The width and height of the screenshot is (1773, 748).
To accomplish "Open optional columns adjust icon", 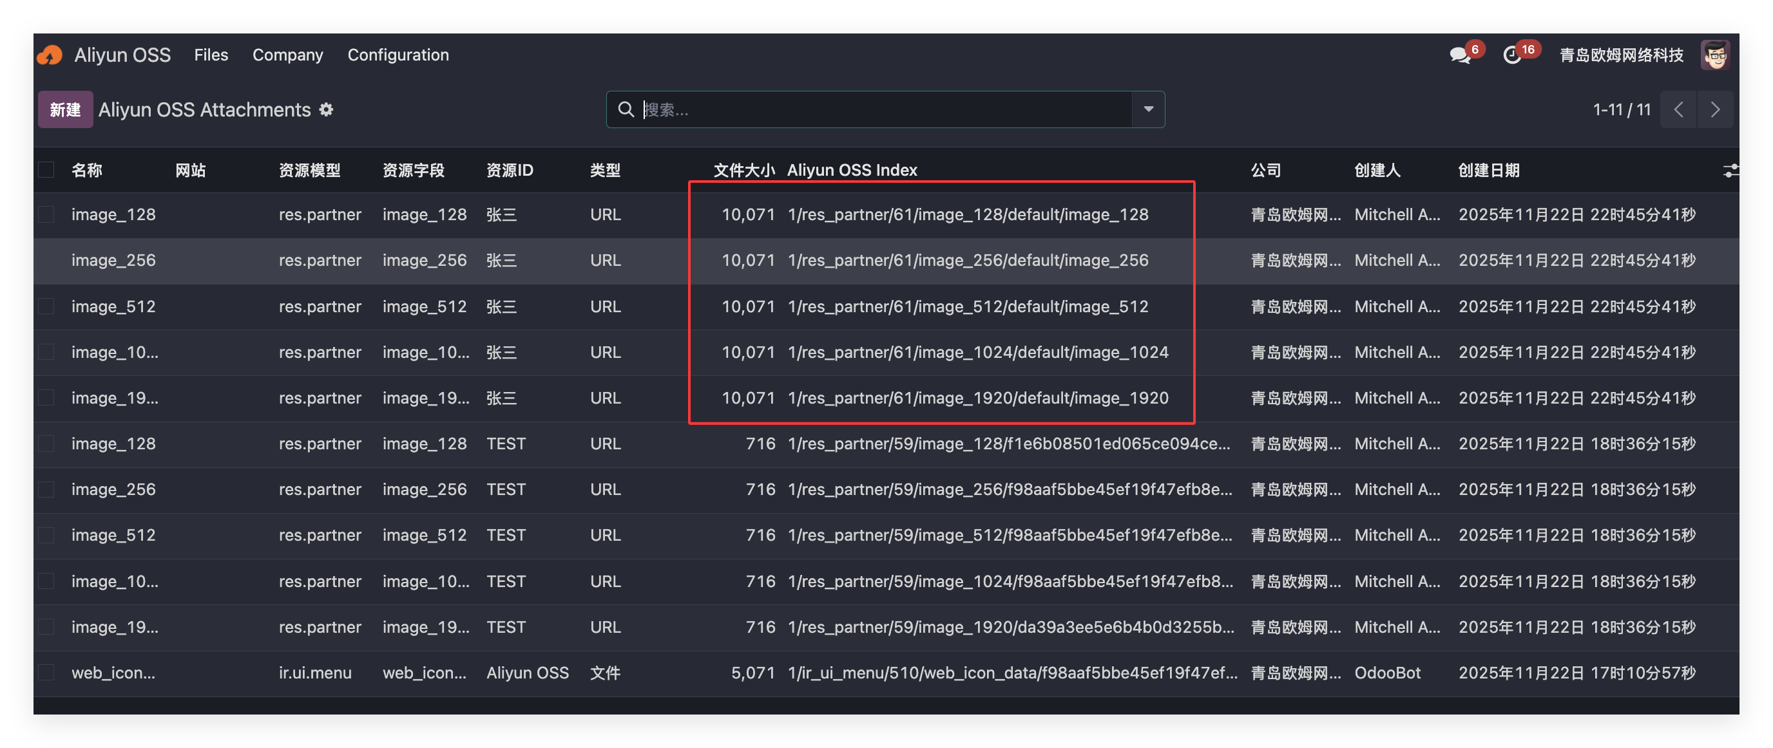I will pyautogui.click(x=1730, y=171).
